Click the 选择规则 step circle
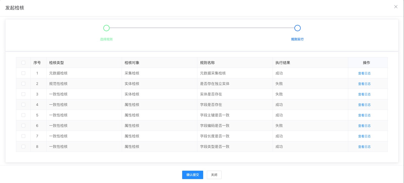404x183 pixels. (106, 28)
